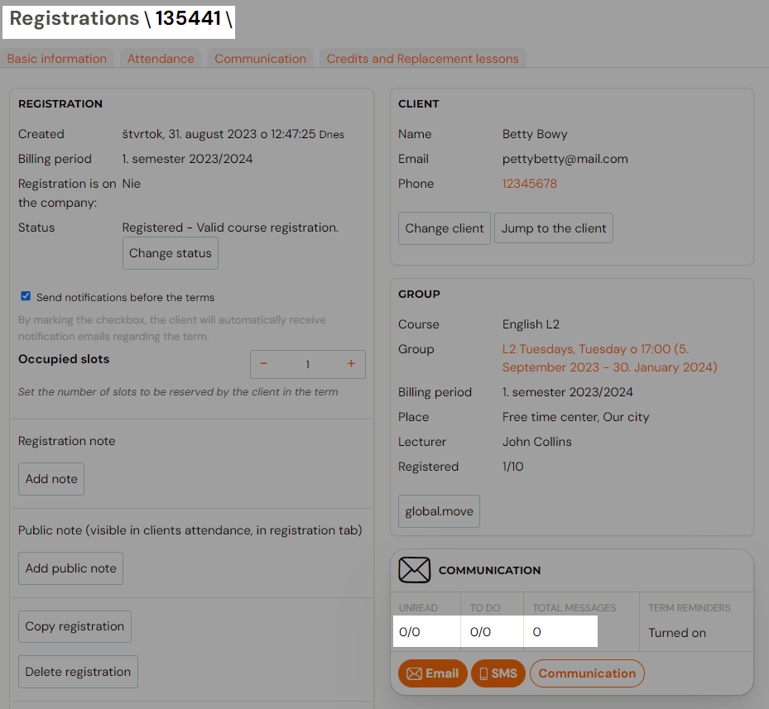The image size is (769, 709).
Task: Click the place Free time center, Our city
Action: click(576, 417)
